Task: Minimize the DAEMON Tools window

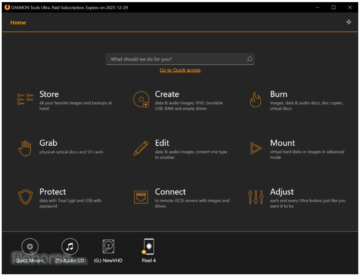Action: point(317,7)
